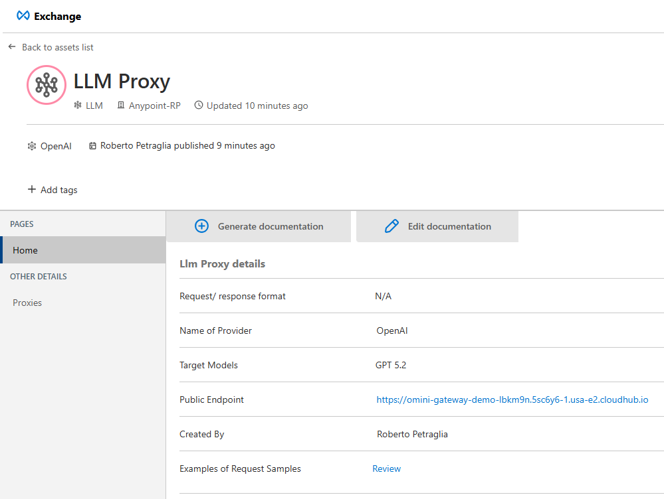Screen dimensions: 664x499
Task: Click 'Examples of Request Samples' label
Action: [240, 468]
